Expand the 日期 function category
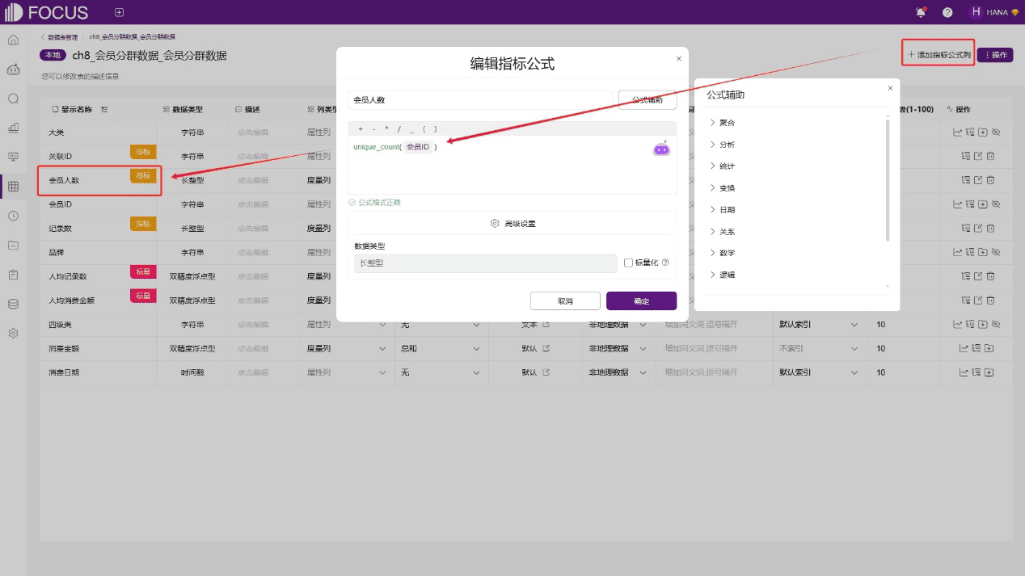 coord(727,210)
